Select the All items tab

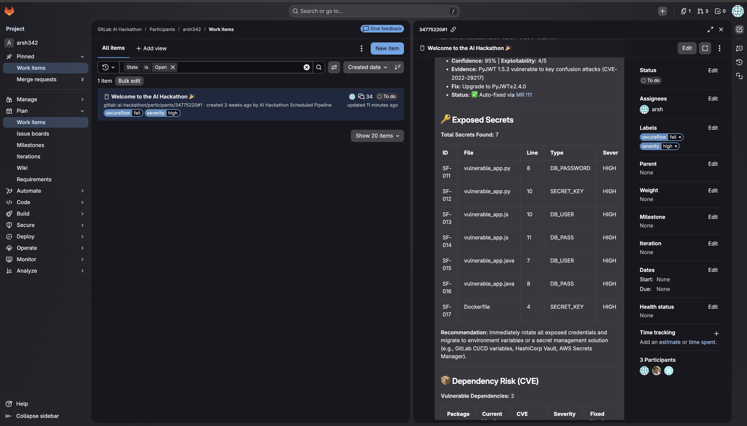pyautogui.click(x=113, y=48)
